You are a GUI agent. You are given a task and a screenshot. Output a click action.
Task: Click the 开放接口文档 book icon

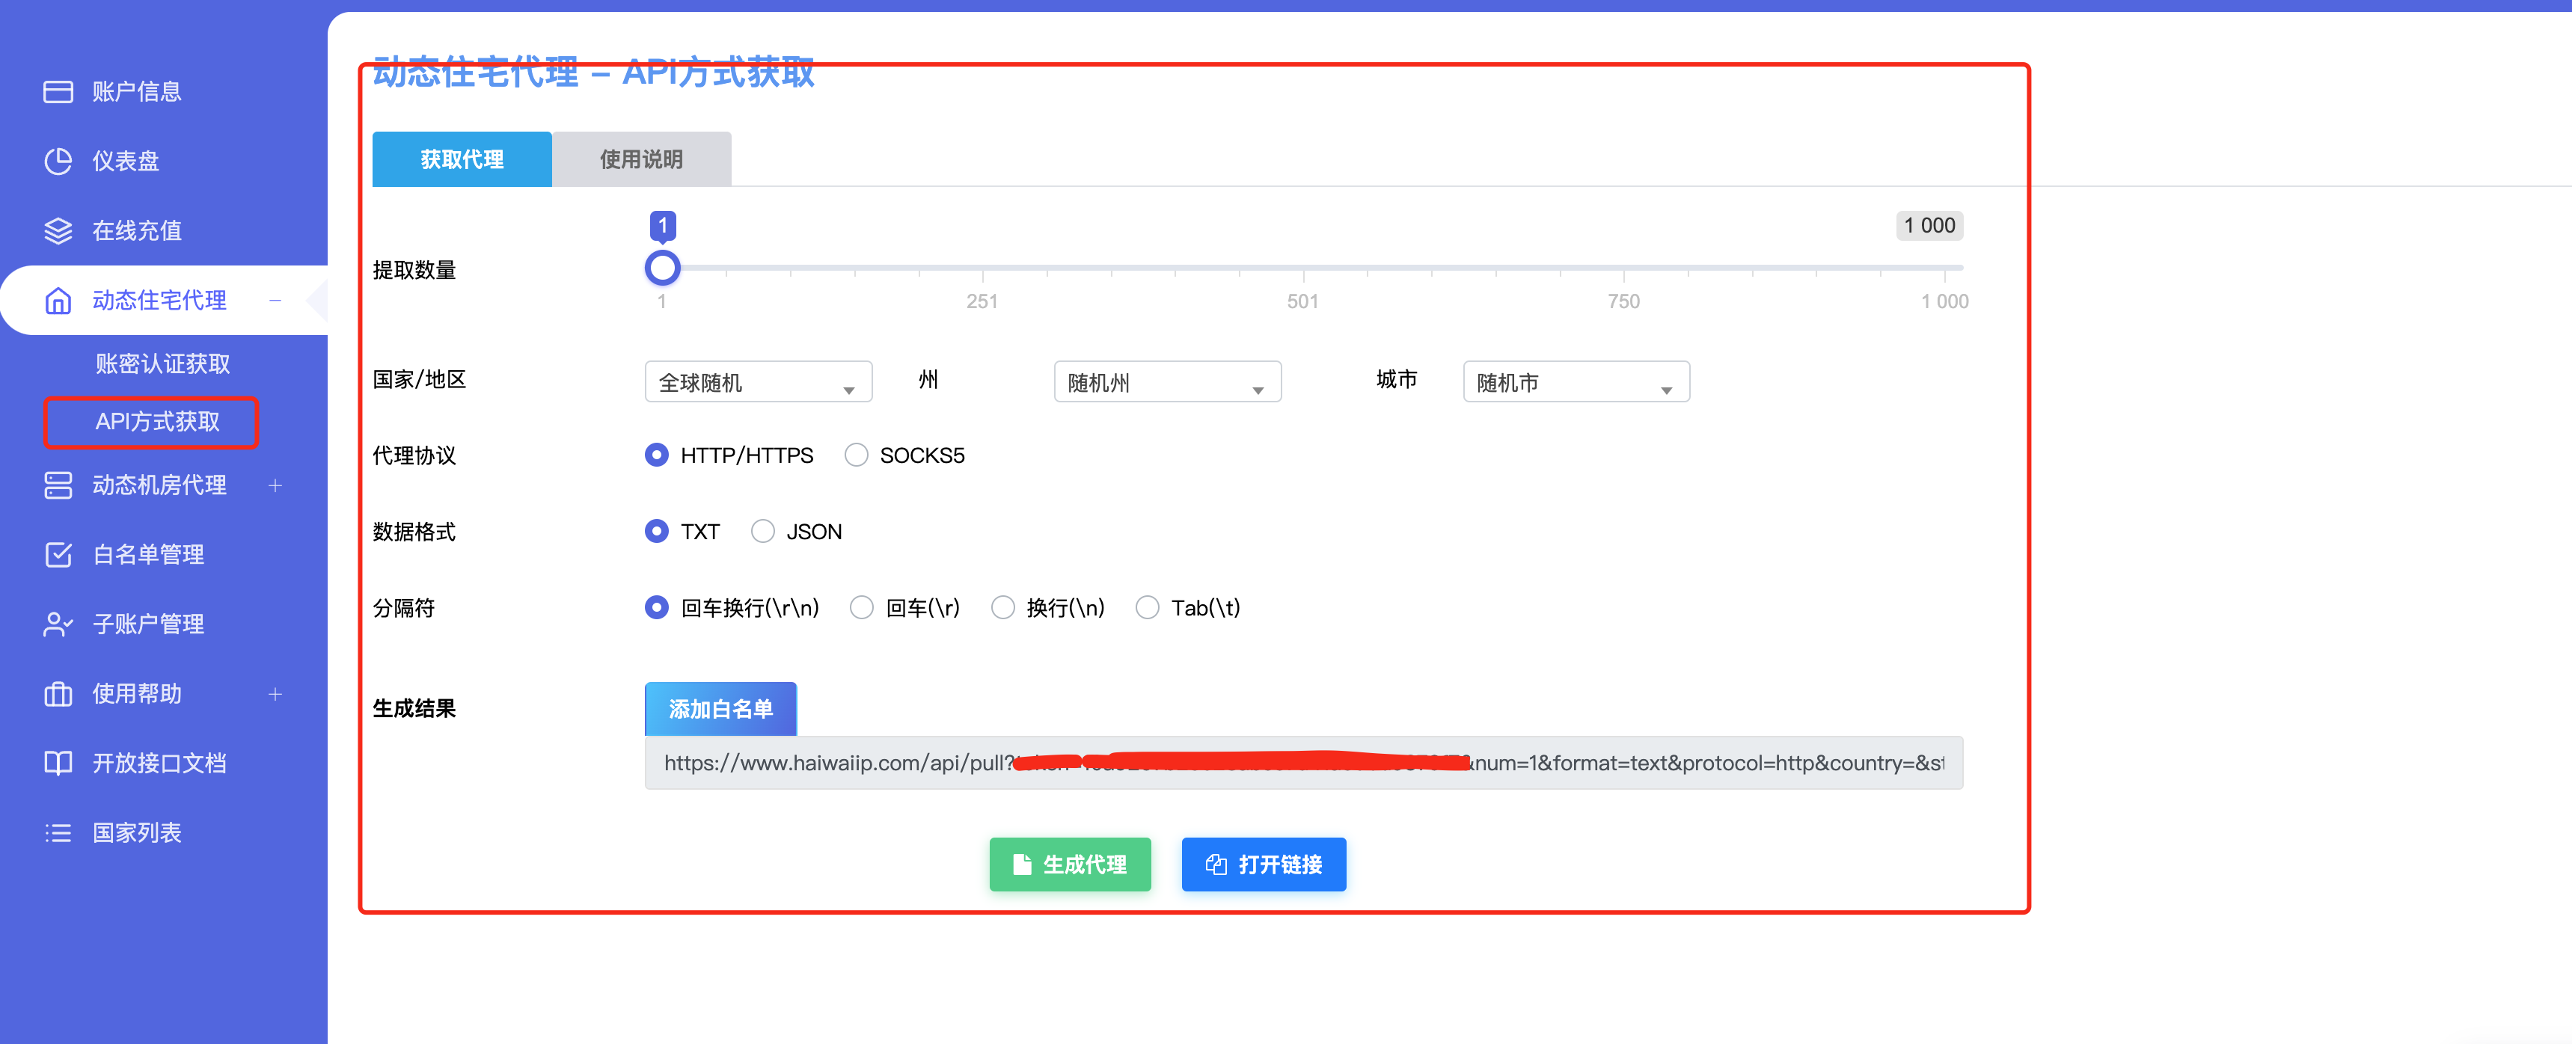[x=58, y=763]
